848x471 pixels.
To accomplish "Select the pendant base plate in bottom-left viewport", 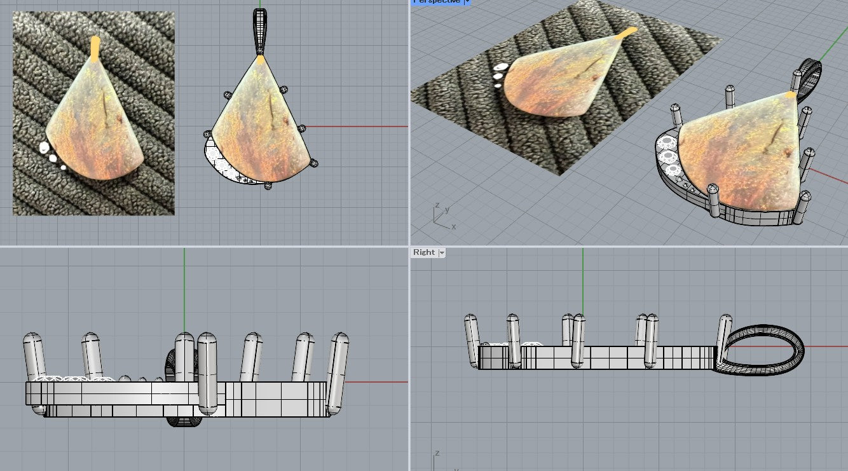I will tap(178, 399).
